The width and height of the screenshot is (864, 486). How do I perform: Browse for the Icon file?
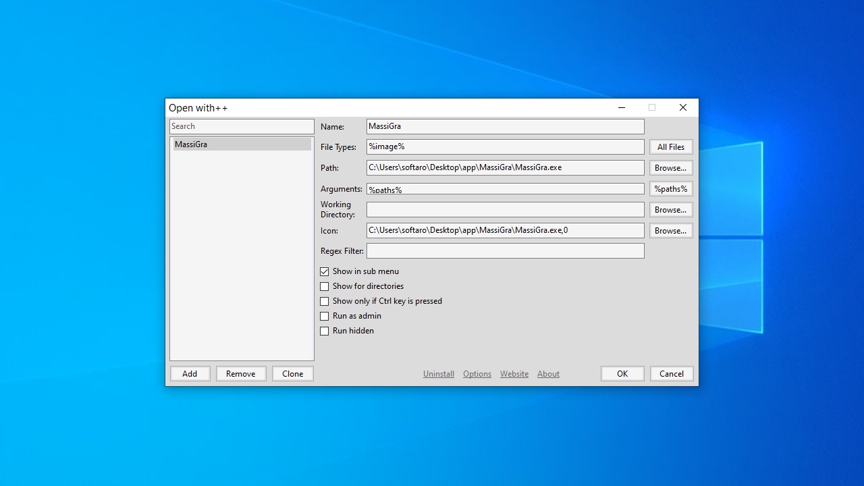[x=671, y=230]
